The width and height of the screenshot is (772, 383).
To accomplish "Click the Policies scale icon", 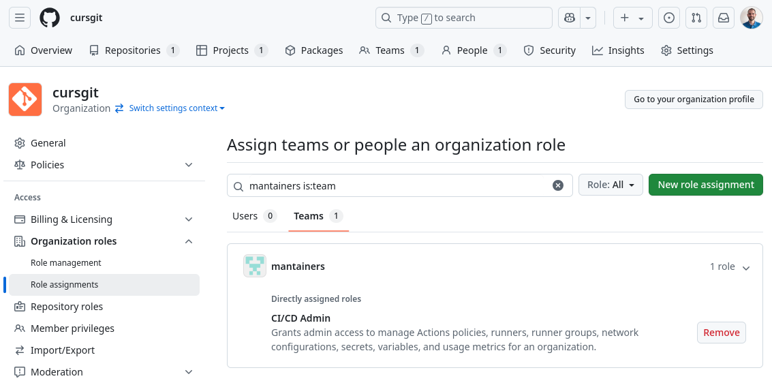I will click(20, 165).
